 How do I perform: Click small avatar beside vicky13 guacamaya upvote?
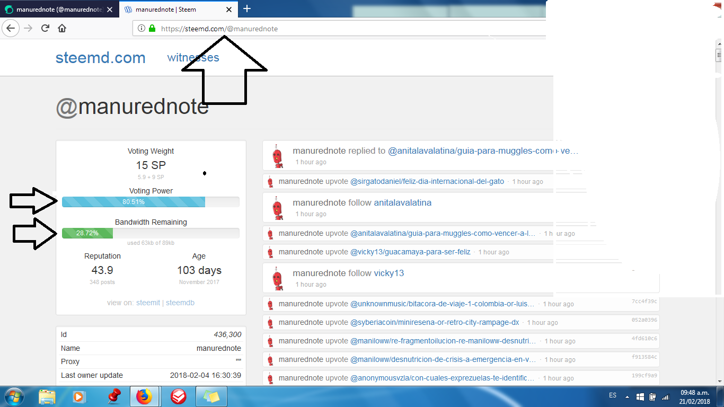(x=270, y=252)
